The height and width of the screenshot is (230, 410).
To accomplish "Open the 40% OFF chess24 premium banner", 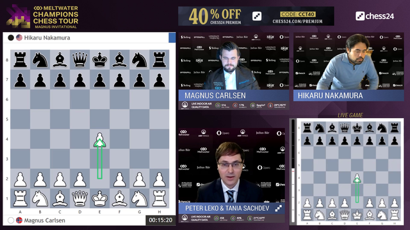I will pyautogui.click(x=256, y=16).
